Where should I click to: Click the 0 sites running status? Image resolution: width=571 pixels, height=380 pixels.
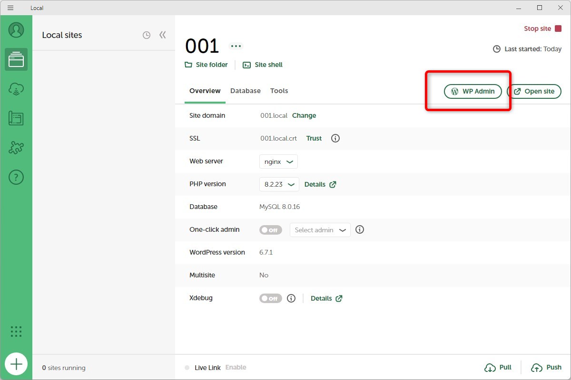click(64, 368)
